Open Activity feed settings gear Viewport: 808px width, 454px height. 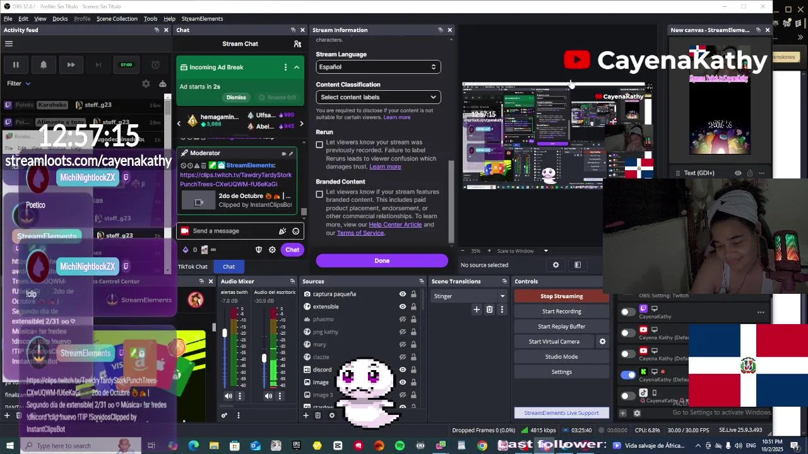point(146,83)
